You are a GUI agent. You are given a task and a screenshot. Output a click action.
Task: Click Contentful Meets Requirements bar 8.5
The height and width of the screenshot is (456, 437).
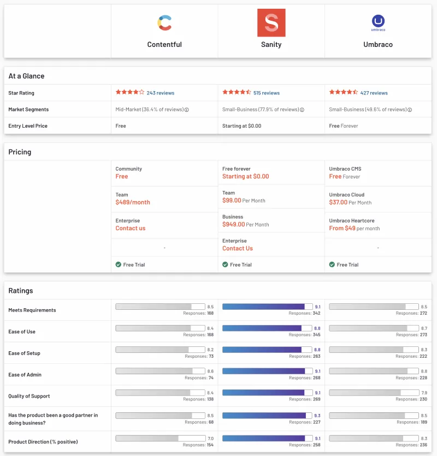160,307
